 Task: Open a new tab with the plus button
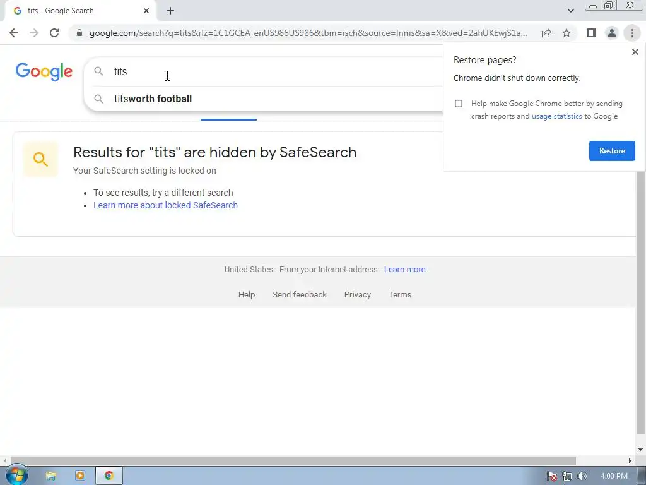coord(170,11)
